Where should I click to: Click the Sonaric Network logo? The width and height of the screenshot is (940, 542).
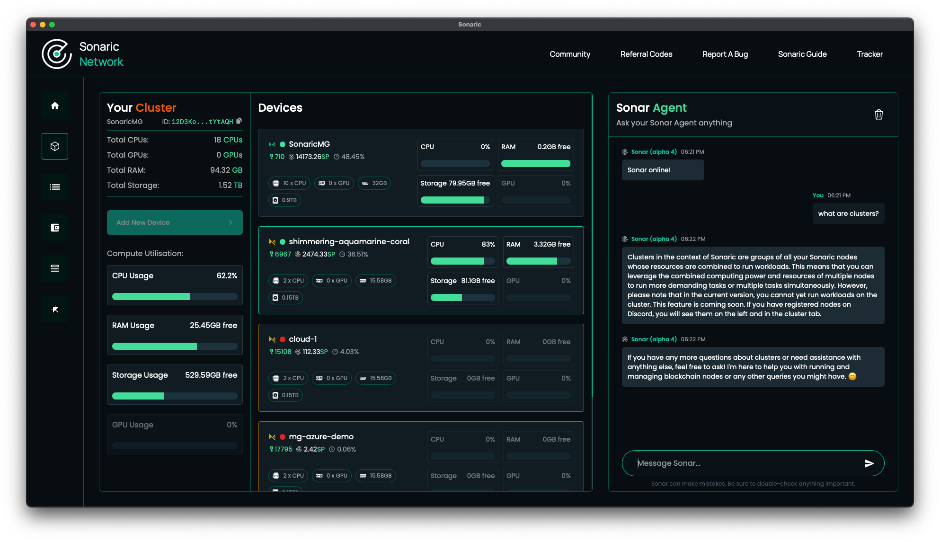pyautogui.click(x=82, y=54)
